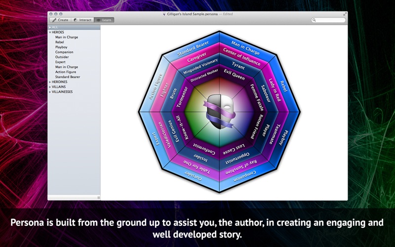Switch to the Interact tab
Screen dimensions: 395x247
tap(82, 20)
